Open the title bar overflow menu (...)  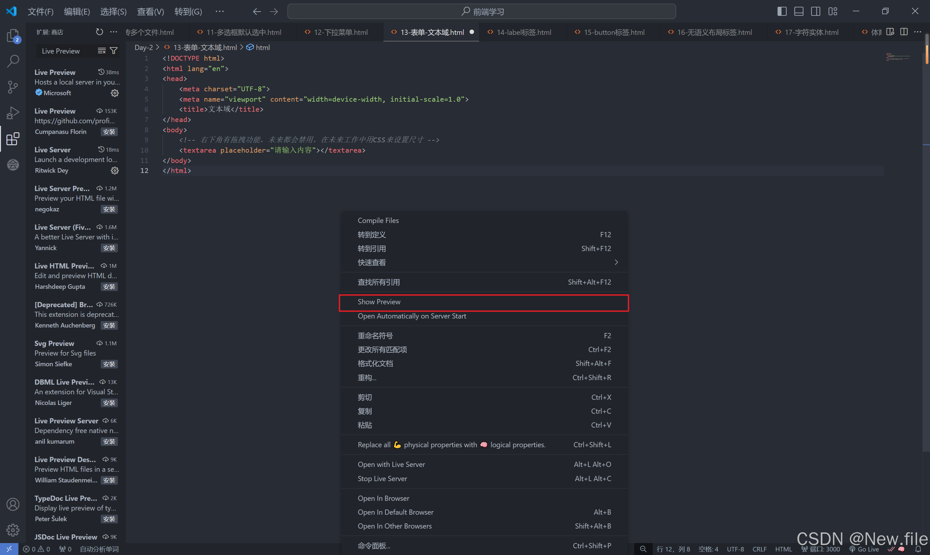[220, 12]
